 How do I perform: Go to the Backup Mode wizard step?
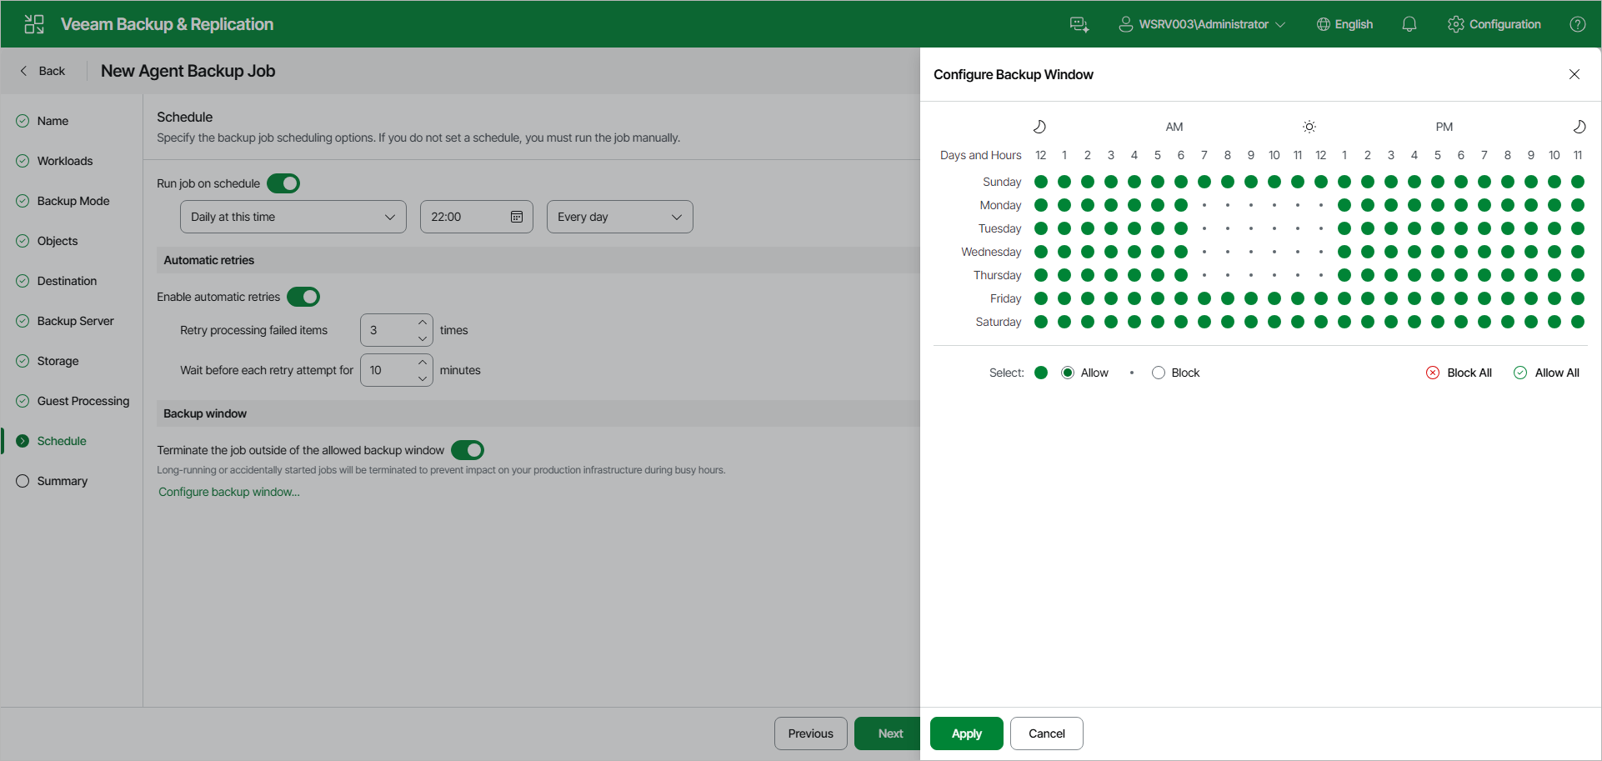(x=73, y=201)
